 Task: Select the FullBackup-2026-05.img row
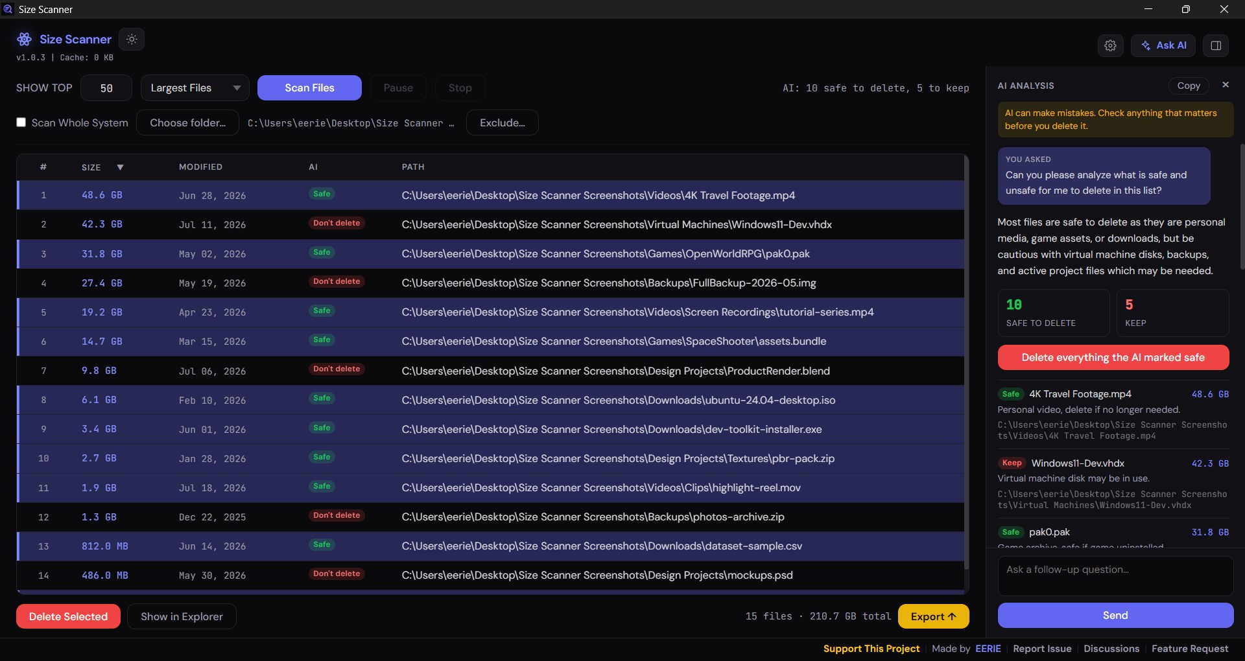click(x=490, y=283)
